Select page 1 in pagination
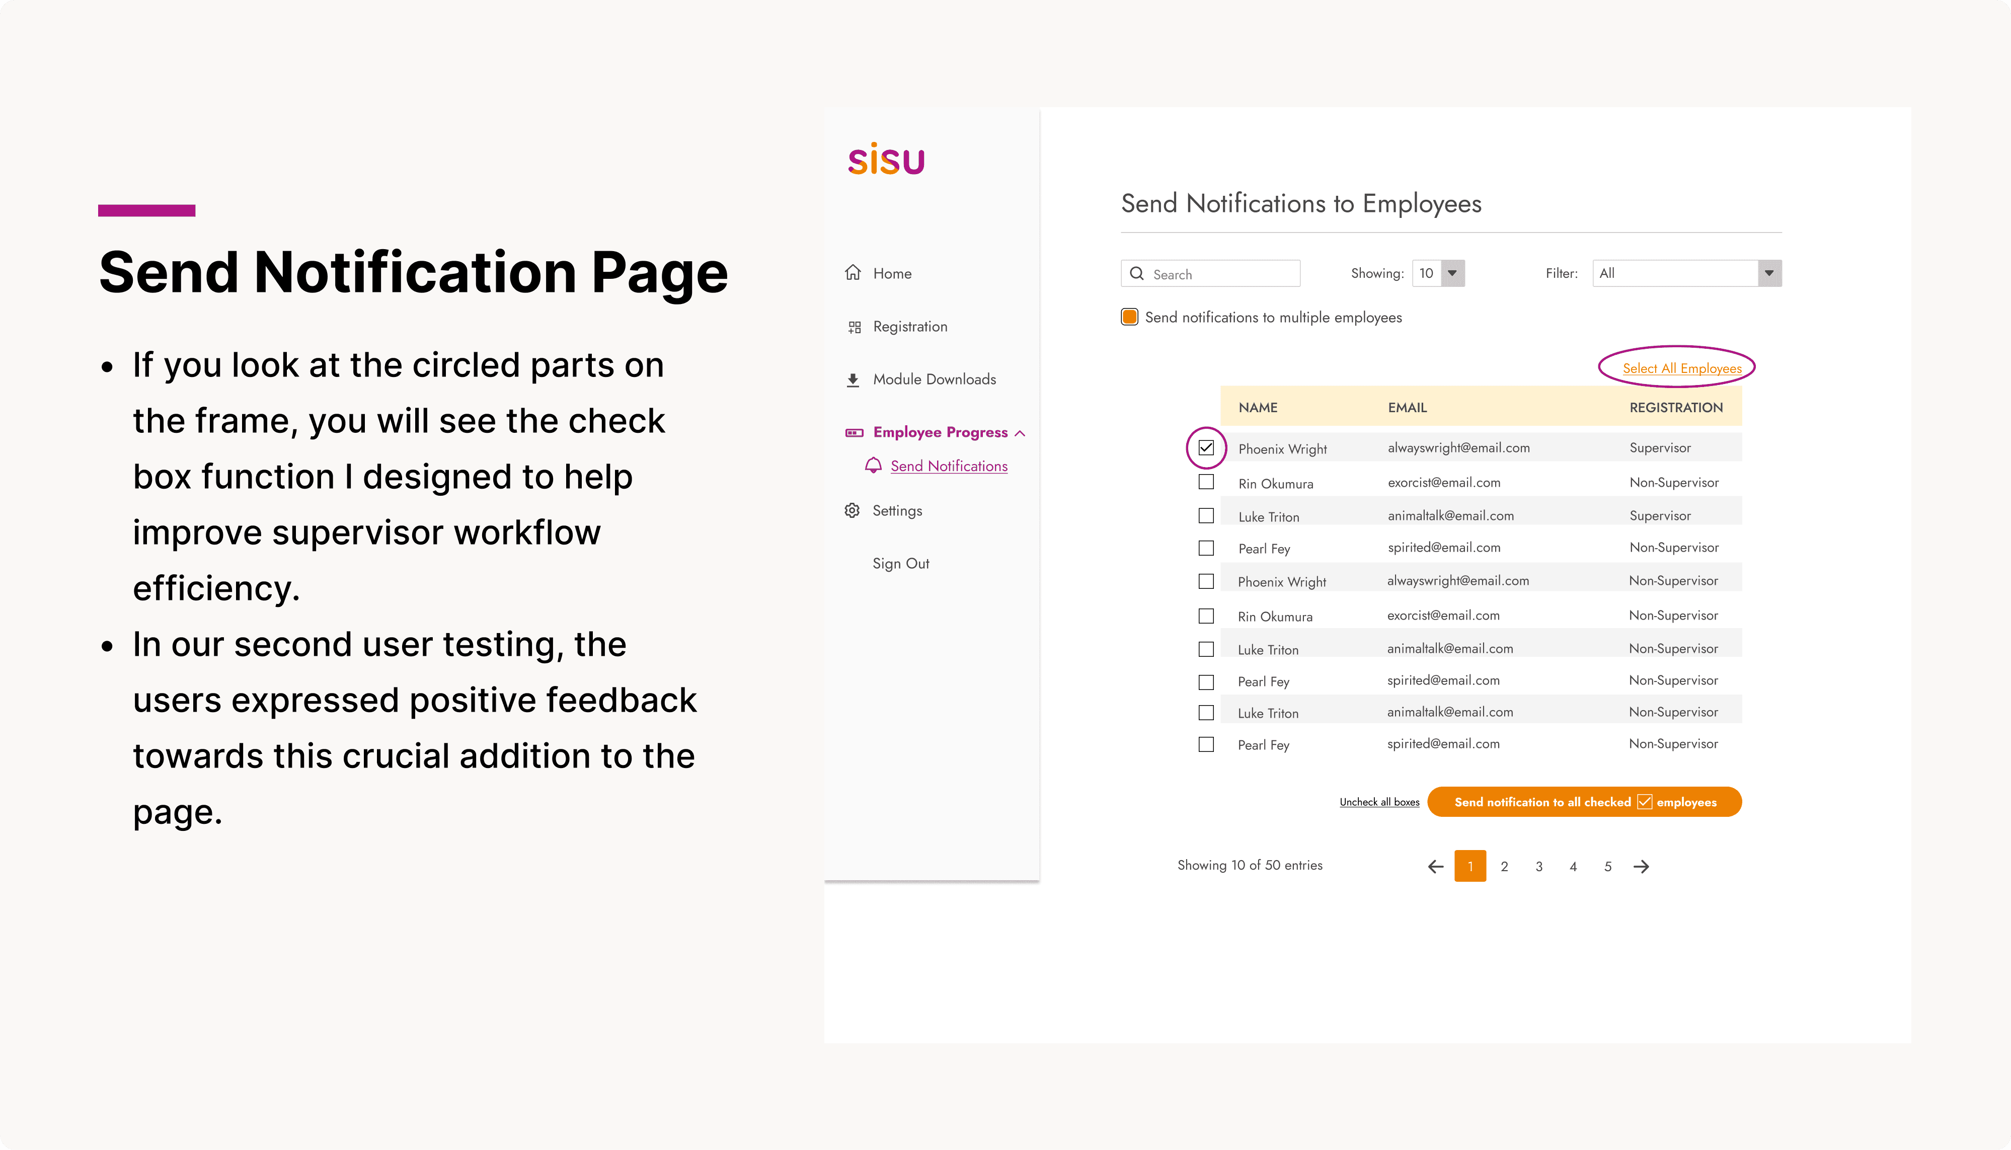This screenshot has width=2011, height=1150. (x=1470, y=867)
